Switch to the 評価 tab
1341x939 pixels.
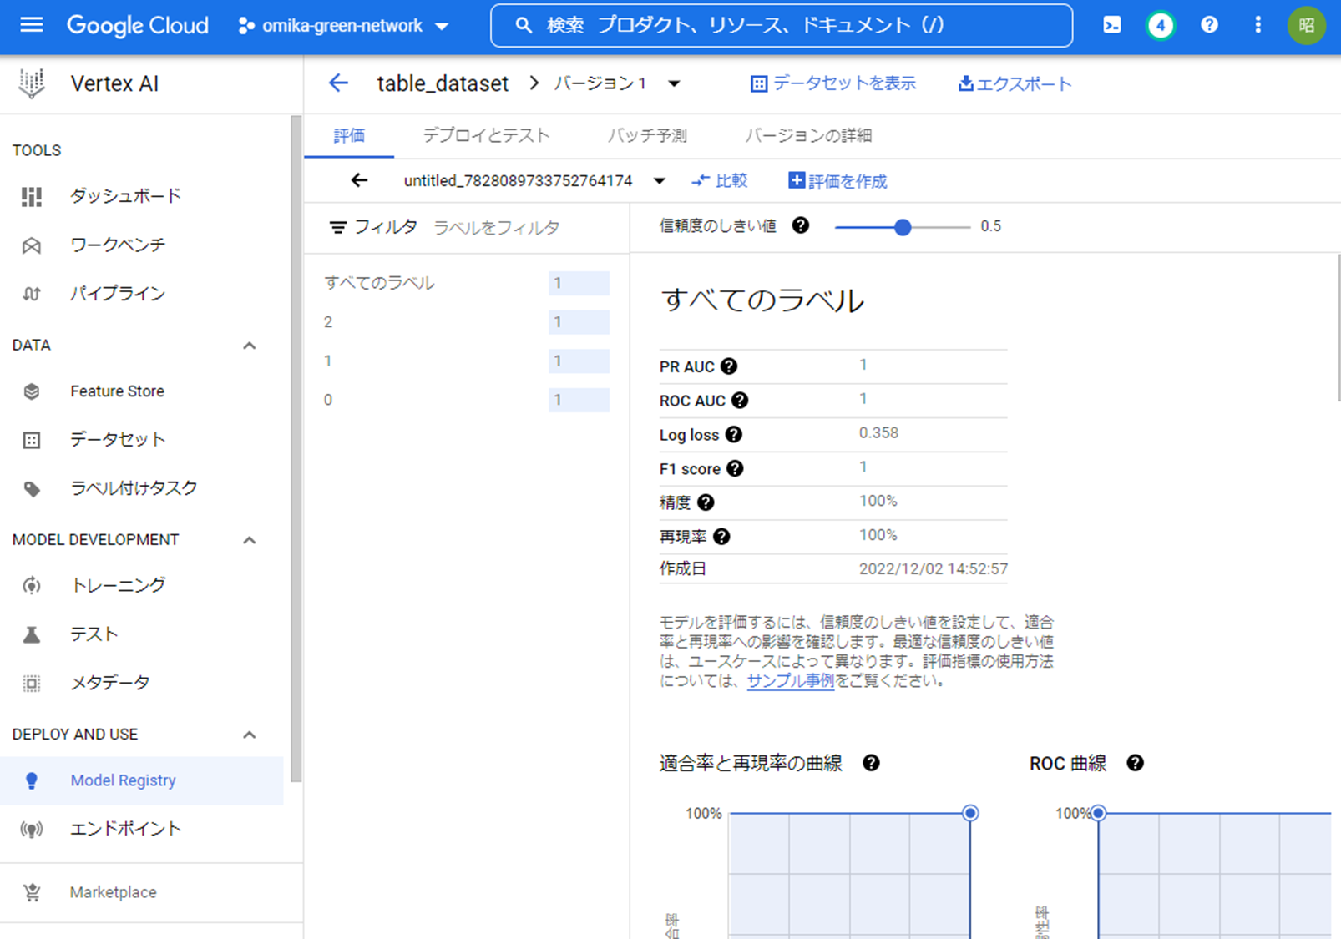(349, 135)
